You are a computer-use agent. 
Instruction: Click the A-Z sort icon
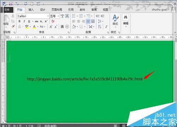(100, 27)
